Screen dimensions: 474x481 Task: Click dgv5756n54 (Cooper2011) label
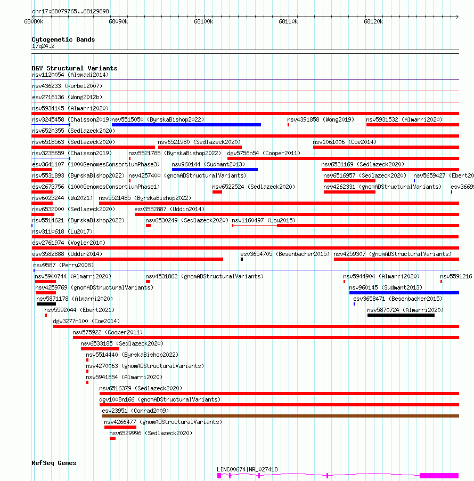(x=264, y=154)
